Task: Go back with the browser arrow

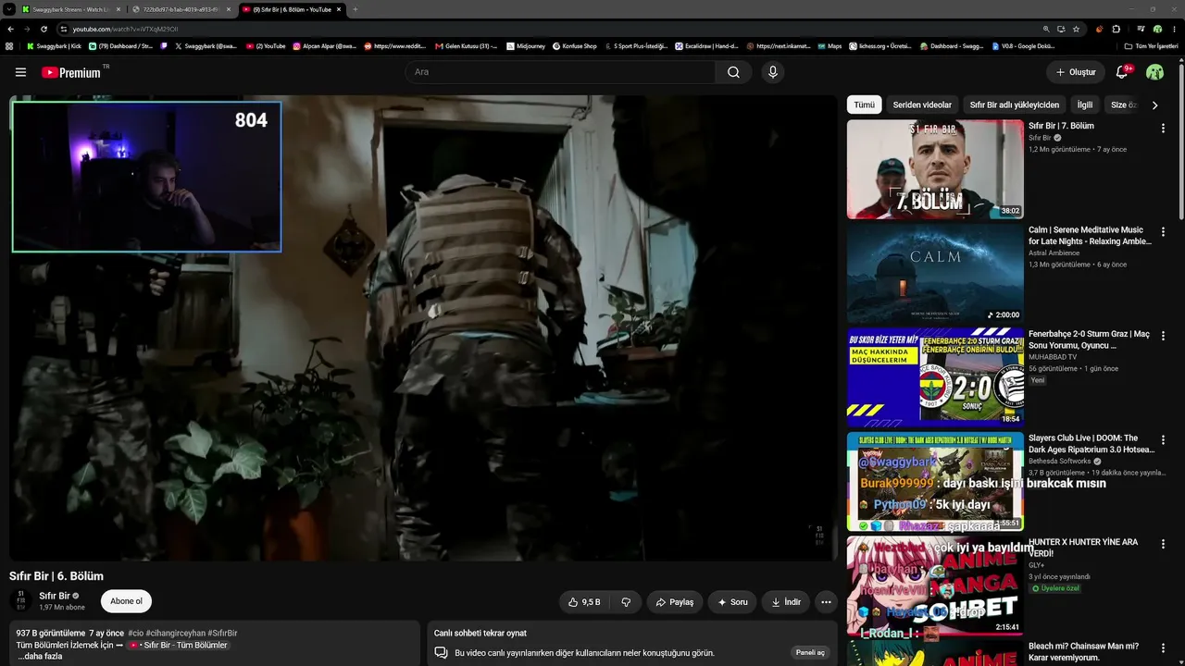Action: coord(11,29)
